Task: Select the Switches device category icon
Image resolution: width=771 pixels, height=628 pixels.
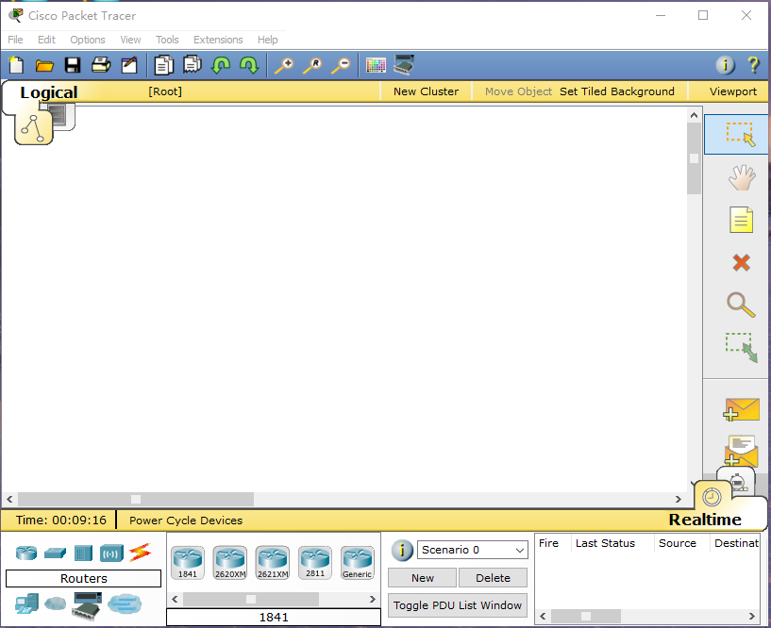Action: (55, 553)
